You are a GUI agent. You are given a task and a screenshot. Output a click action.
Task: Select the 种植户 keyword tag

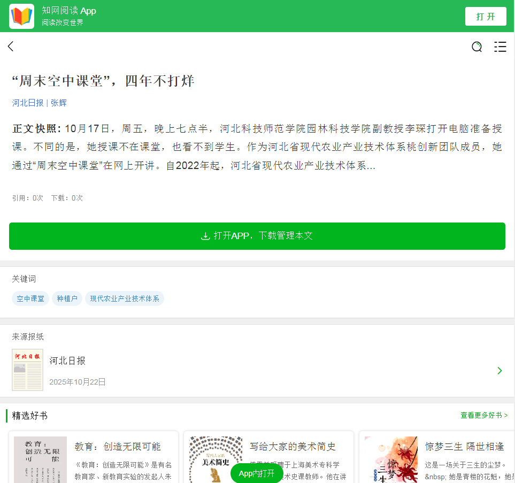pos(67,298)
